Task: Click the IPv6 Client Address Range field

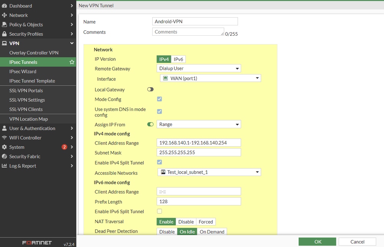Action: pos(199,191)
